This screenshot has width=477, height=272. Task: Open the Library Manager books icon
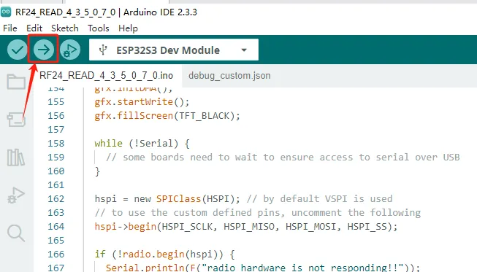pyautogui.click(x=16, y=158)
